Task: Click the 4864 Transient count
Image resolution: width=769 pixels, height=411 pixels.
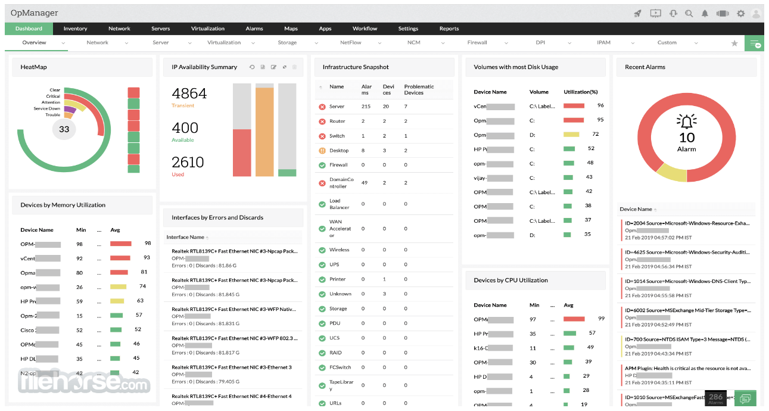Action: (x=189, y=94)
